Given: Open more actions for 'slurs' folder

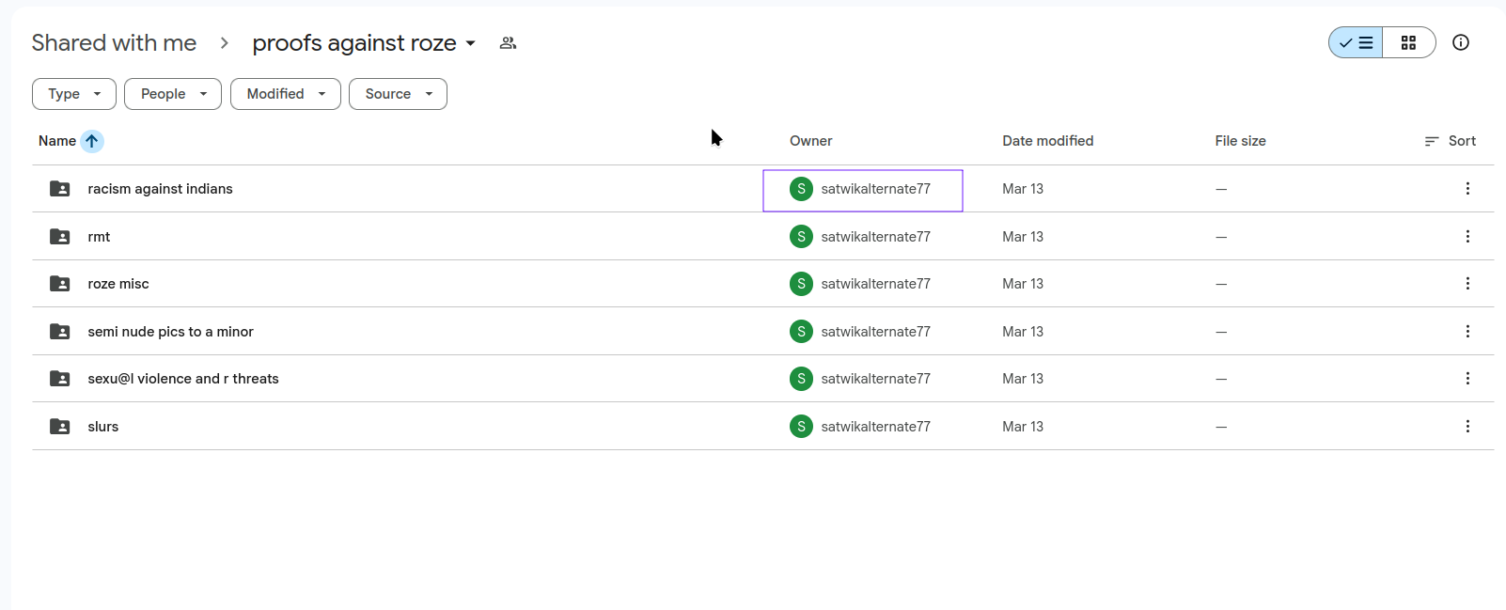Looking at the screenshot, I should pos(1467,427).
